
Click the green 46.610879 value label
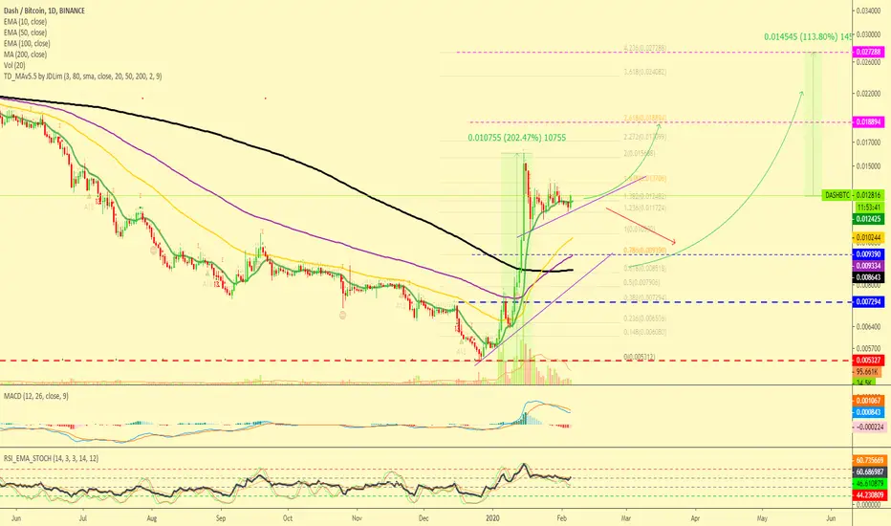pos(869,483)
